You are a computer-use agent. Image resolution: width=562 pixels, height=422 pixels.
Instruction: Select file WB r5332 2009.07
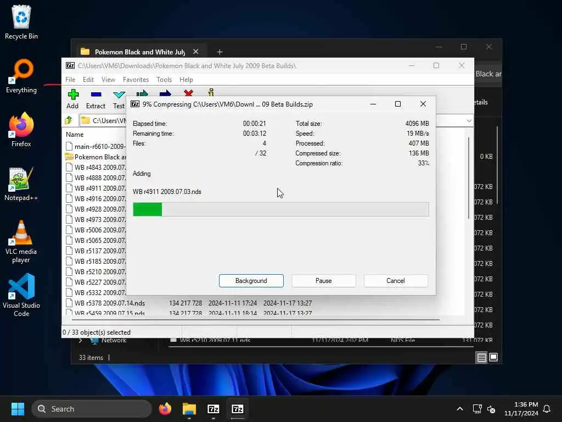(95, 292)
